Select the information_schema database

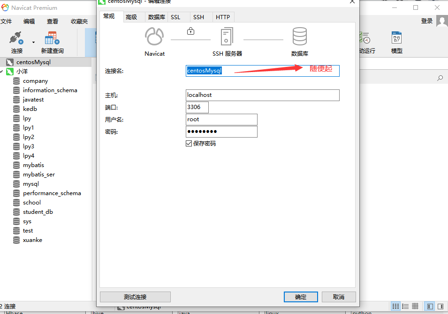50,90
